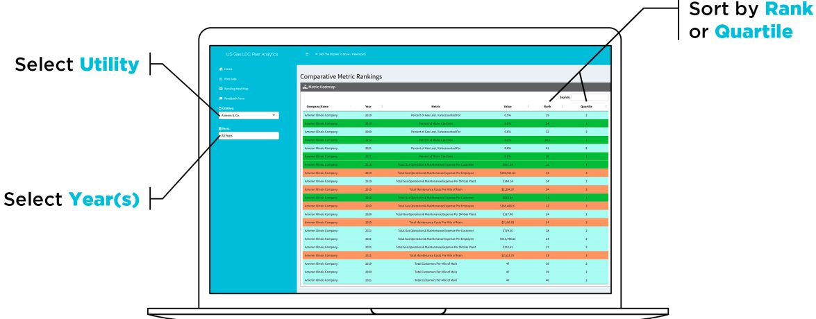This screenshot has height=319, width=816.
Task: Click the Home icon in sidebar
Action: pos(221,69)
